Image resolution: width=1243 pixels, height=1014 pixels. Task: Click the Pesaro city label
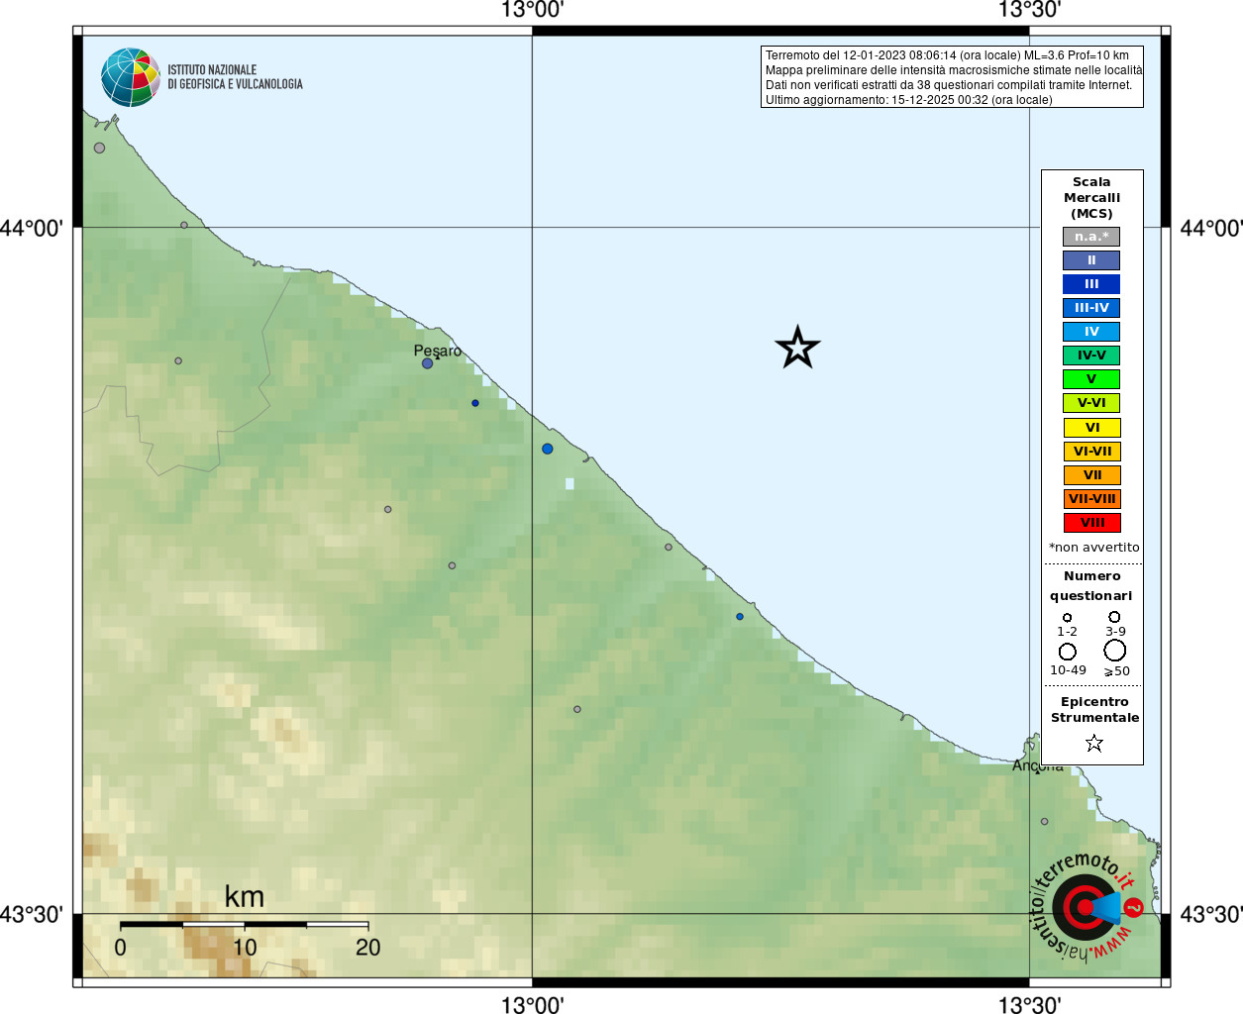(438, 351)
